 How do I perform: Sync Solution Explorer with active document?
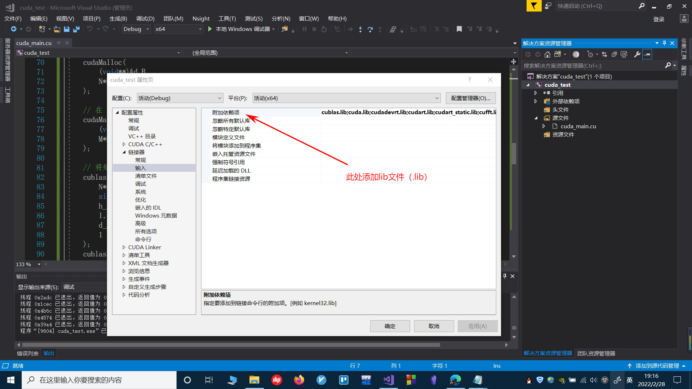tap(605, 54)
